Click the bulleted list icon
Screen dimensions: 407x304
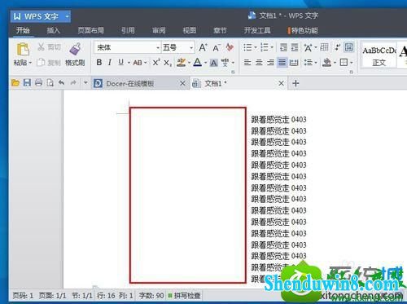point(247,47)
